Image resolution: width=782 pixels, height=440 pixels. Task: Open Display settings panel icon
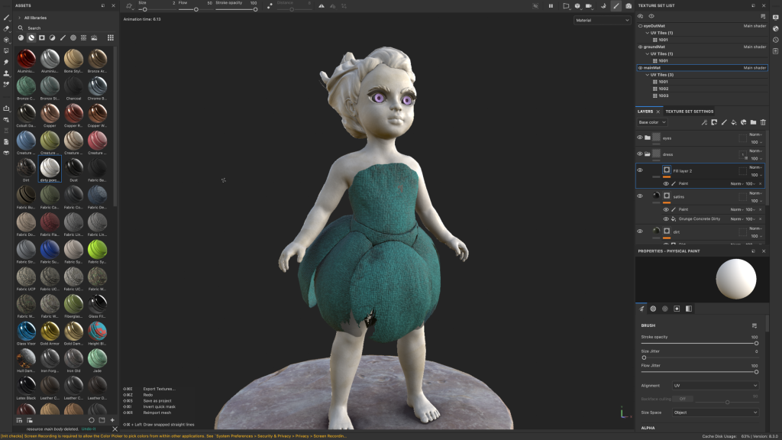[776, 18]
